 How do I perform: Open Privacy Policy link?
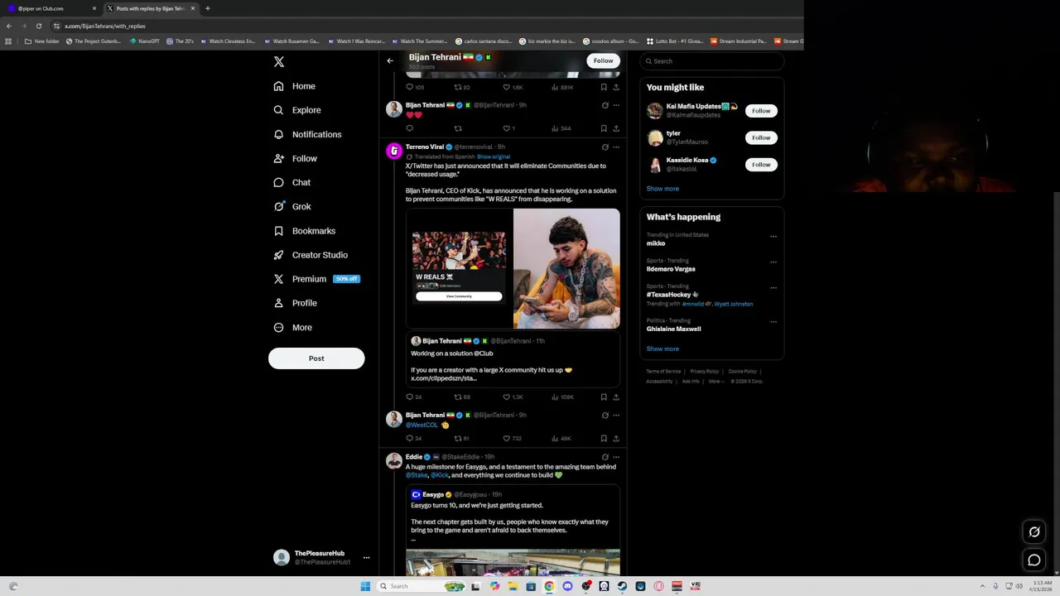pyautogui.click(x=704, y=372)
